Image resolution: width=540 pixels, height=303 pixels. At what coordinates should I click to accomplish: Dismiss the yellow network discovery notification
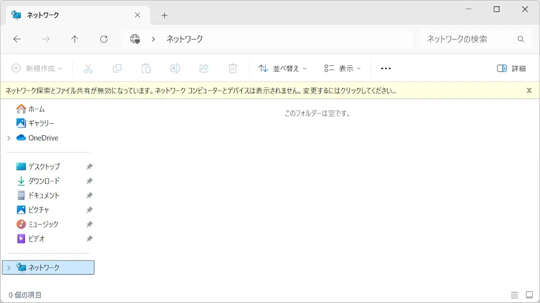click(529, 90)
